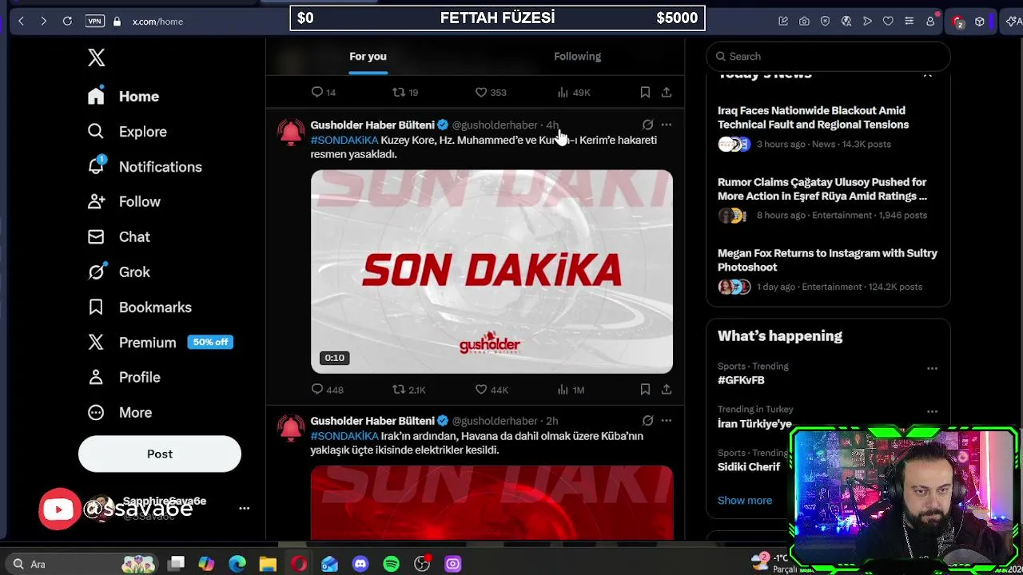The width and height of the screenshot is (1023, 575).
Task: Click Show more under What's happening
Action: click(x=745, y=500)
